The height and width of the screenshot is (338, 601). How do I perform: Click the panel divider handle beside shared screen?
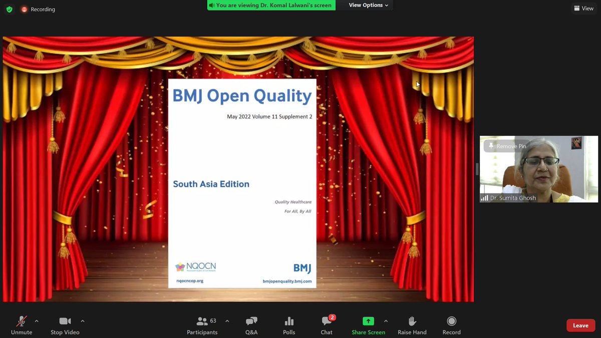point(477,169)
